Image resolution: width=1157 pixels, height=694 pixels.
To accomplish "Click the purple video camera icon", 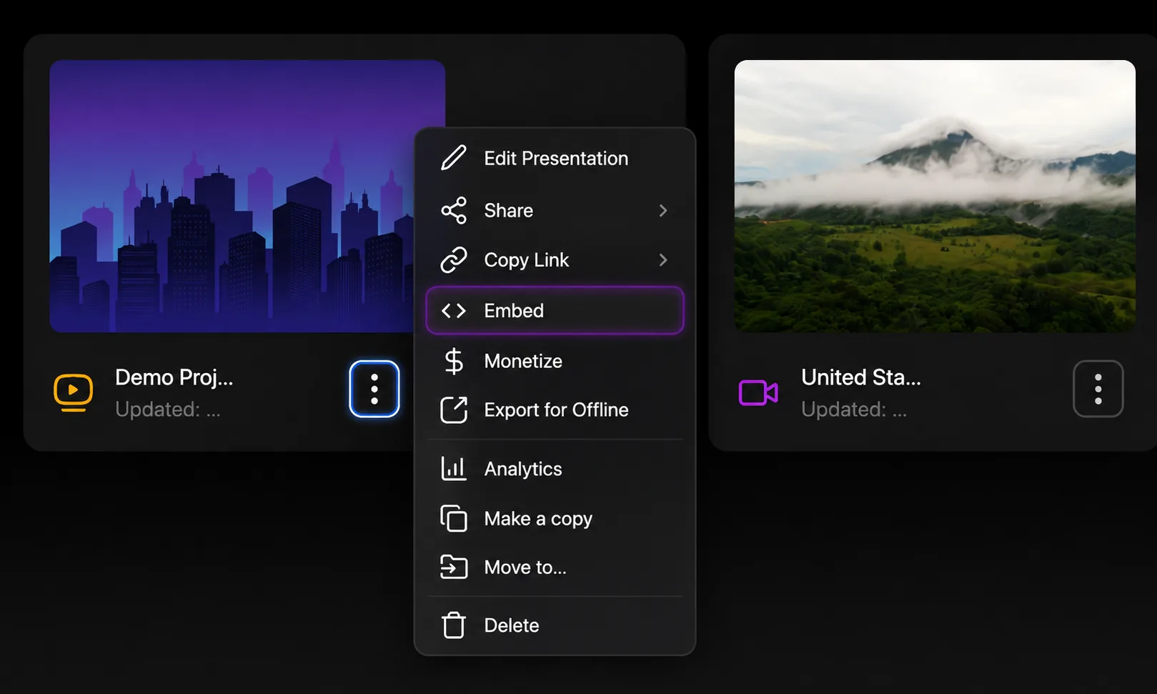I will click(758, 392).
